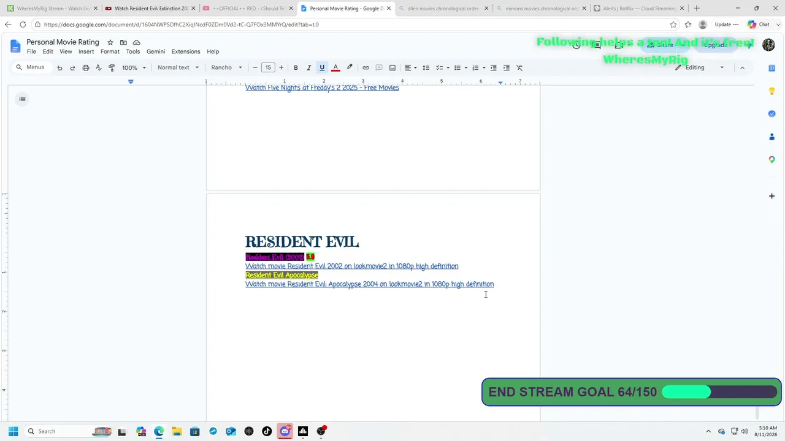The width and height of the screenshot is (785, 441).
Task: Open Contacts side panel
Action: point(772,137)
